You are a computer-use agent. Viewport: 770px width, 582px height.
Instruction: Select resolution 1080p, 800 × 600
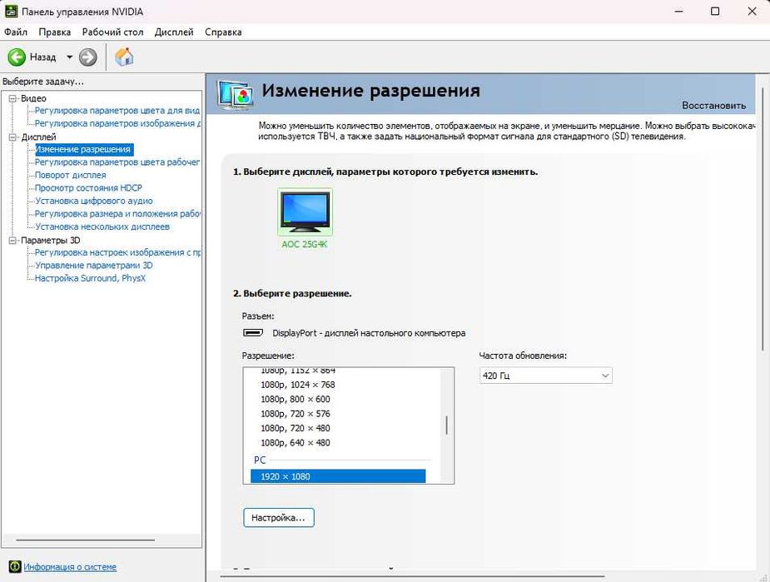(x=296, y=400)
